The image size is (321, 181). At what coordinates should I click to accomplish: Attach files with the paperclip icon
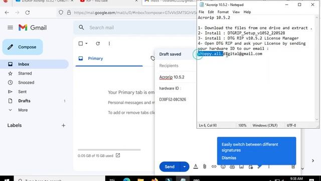pos(205,166)
